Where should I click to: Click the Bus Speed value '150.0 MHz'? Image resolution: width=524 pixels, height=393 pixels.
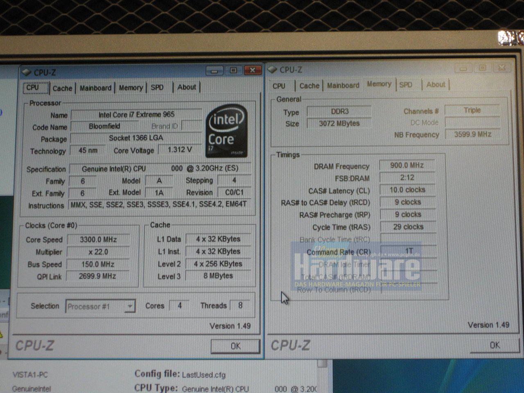[x=98, y=264]
